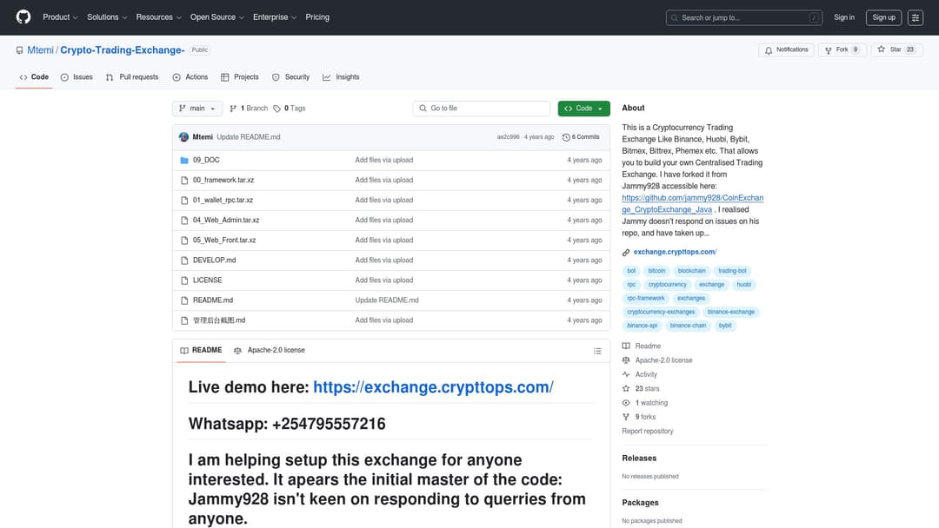Open the 09_DOC folder
The height and width of the screenshot is (528, 939).
[206, 161]
